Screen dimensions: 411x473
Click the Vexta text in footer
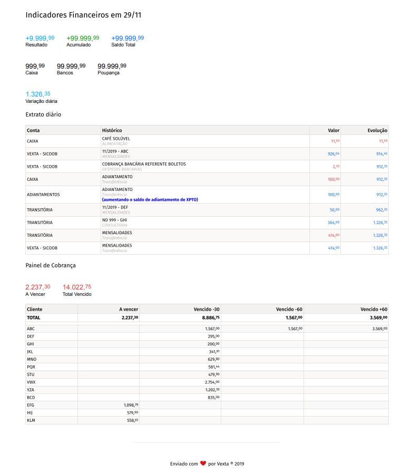click(x=223, y=464)
